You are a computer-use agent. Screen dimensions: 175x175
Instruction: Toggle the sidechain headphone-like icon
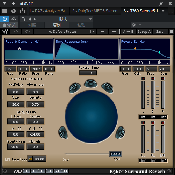14,19
